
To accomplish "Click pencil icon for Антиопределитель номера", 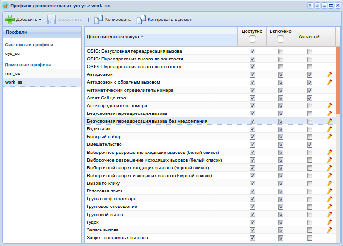I will pos(329,106).
